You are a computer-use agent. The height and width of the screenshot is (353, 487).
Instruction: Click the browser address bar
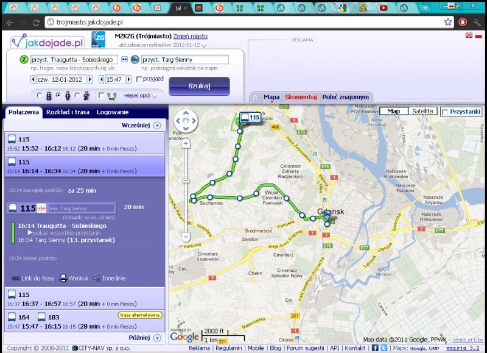245,22
